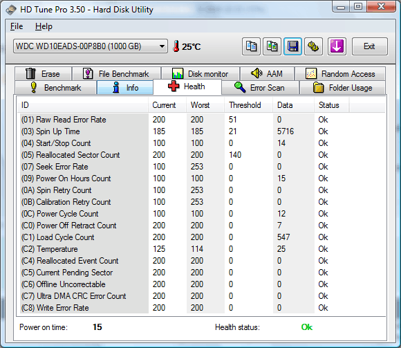The height and width of the screenshot is (348, 401).
Task: Click the copy info to clipboard icon
Action: point(251,46)
